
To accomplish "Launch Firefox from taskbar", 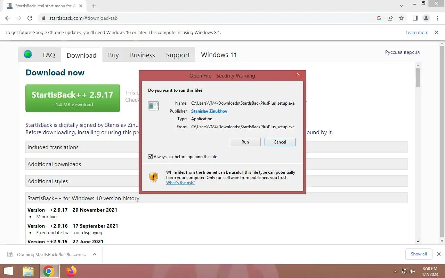I will pos(71,271).
